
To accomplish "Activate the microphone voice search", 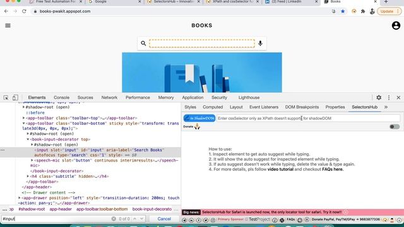I will [260, 44].
